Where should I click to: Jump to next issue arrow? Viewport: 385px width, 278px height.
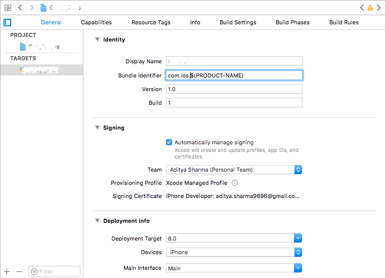(378, 8)
